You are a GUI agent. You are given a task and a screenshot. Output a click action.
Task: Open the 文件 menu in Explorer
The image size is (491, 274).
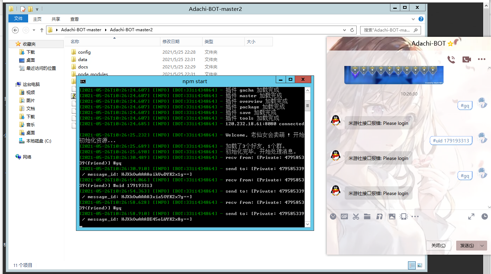[x=18, y=19]
